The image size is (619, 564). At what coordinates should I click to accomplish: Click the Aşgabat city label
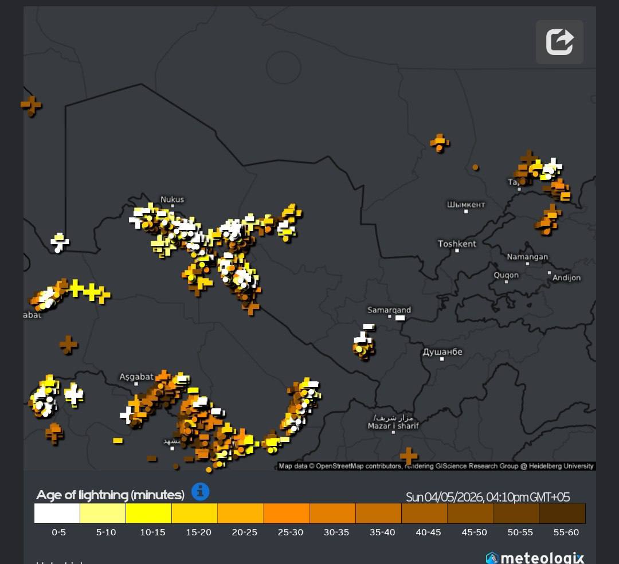point(136,377)
